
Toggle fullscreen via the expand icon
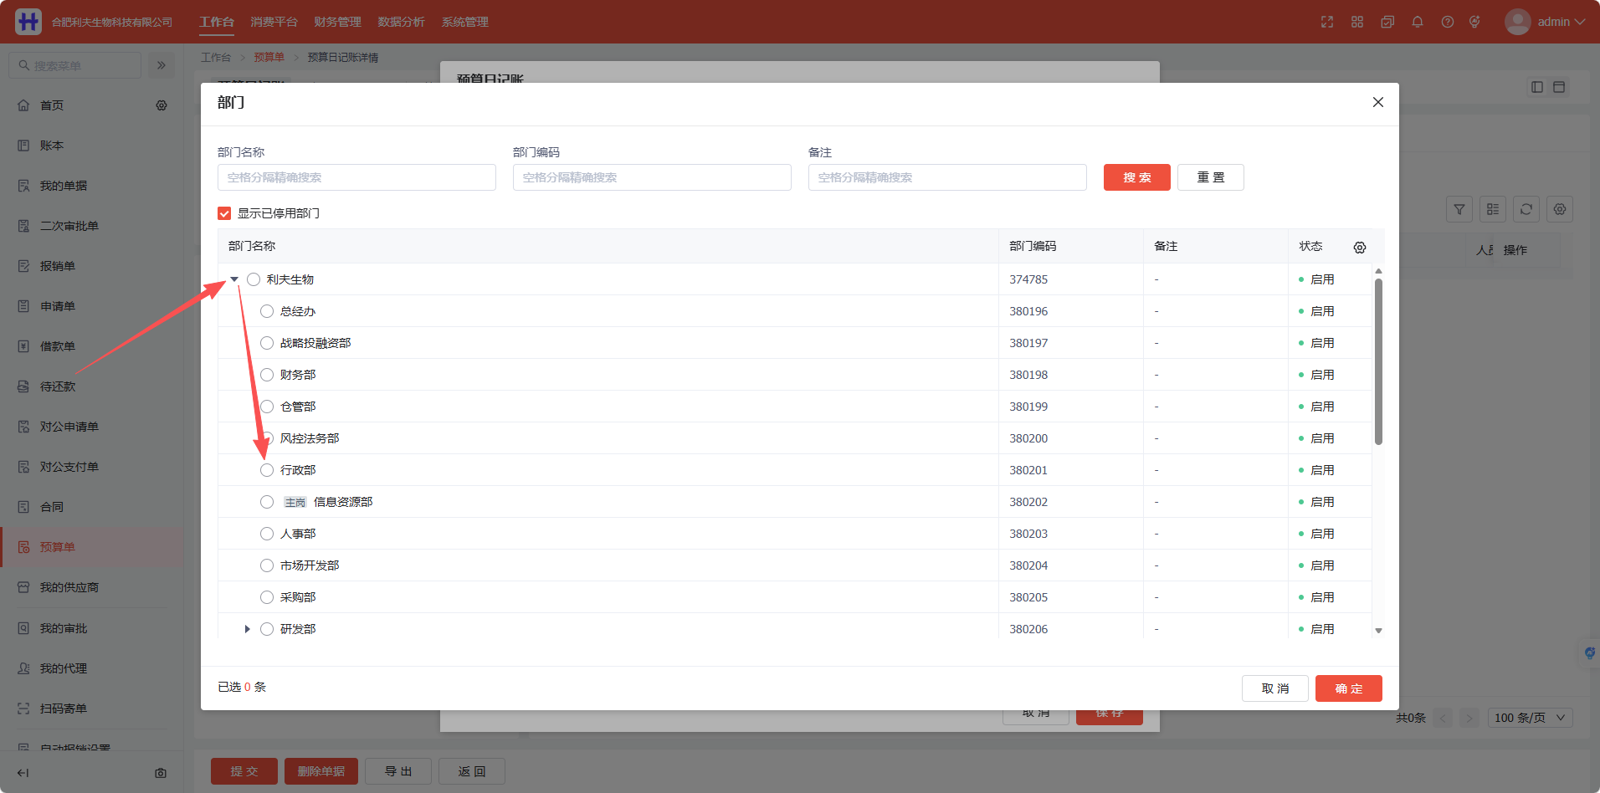tap(1327, 22)
